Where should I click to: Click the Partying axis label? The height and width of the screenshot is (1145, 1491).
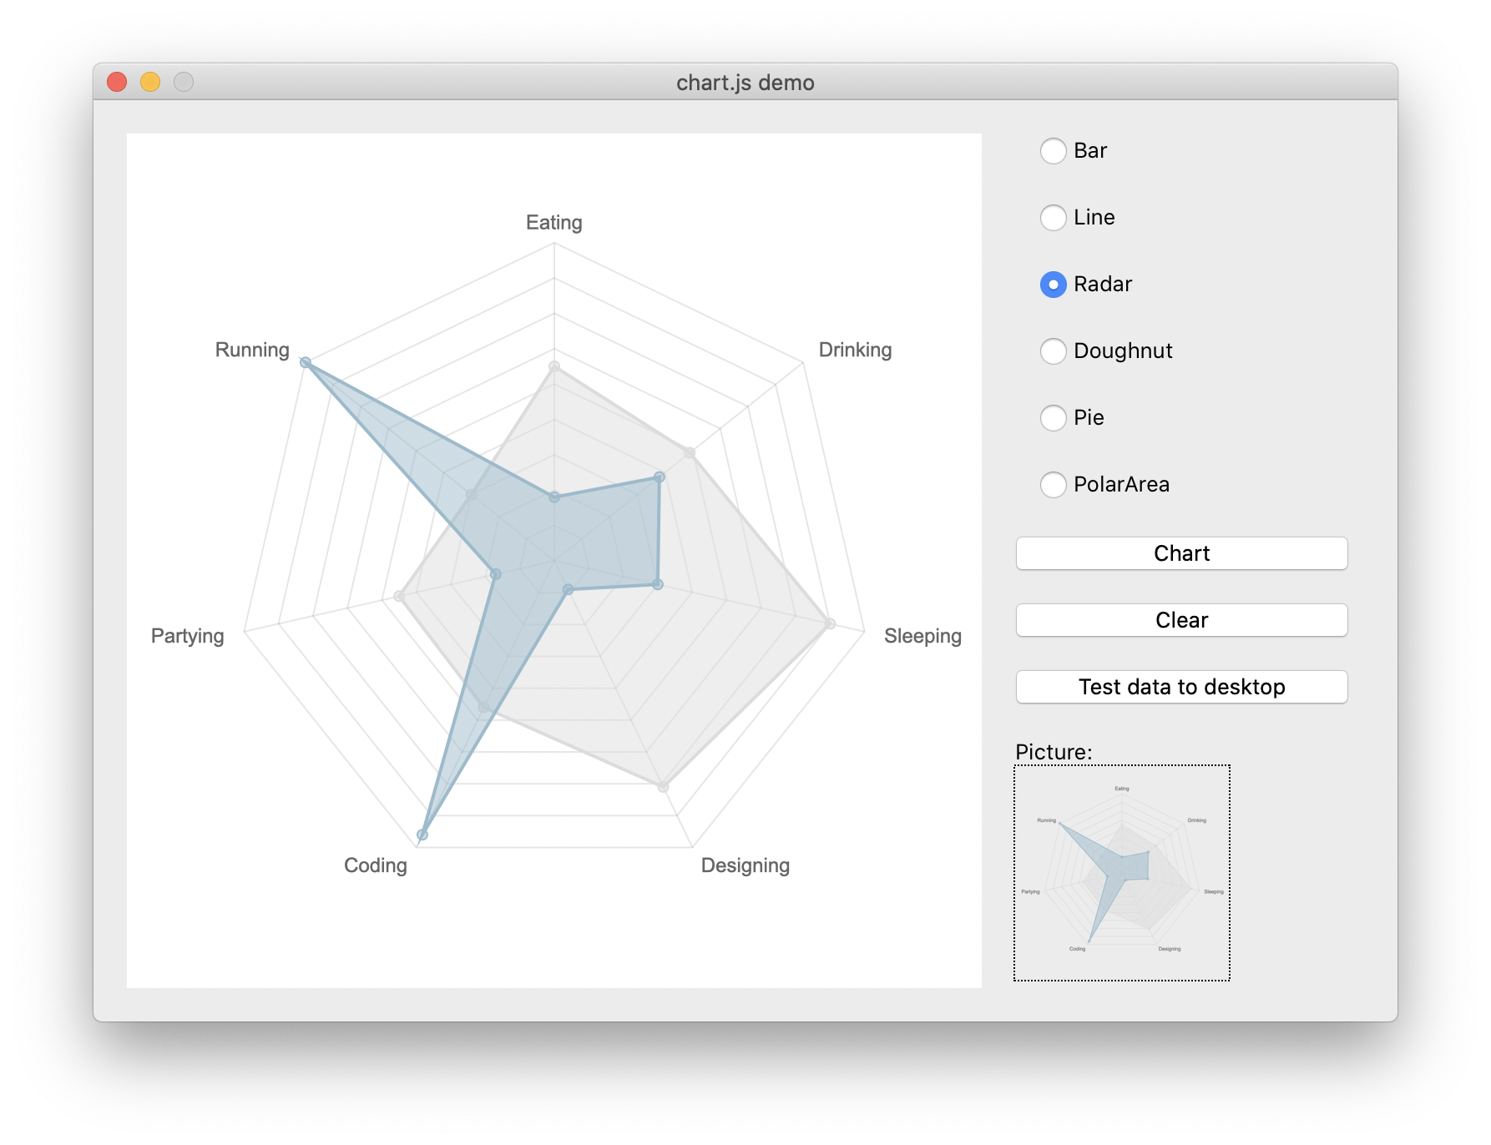click(188, 636)
